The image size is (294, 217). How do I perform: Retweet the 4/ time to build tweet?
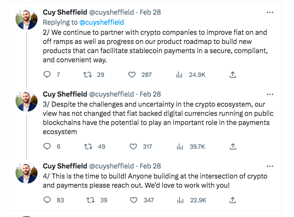click(91, 200)
